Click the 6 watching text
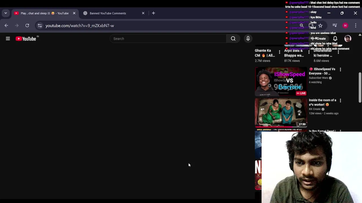The height and width of the screenshot is (203, 362). (x=315, y=82)
